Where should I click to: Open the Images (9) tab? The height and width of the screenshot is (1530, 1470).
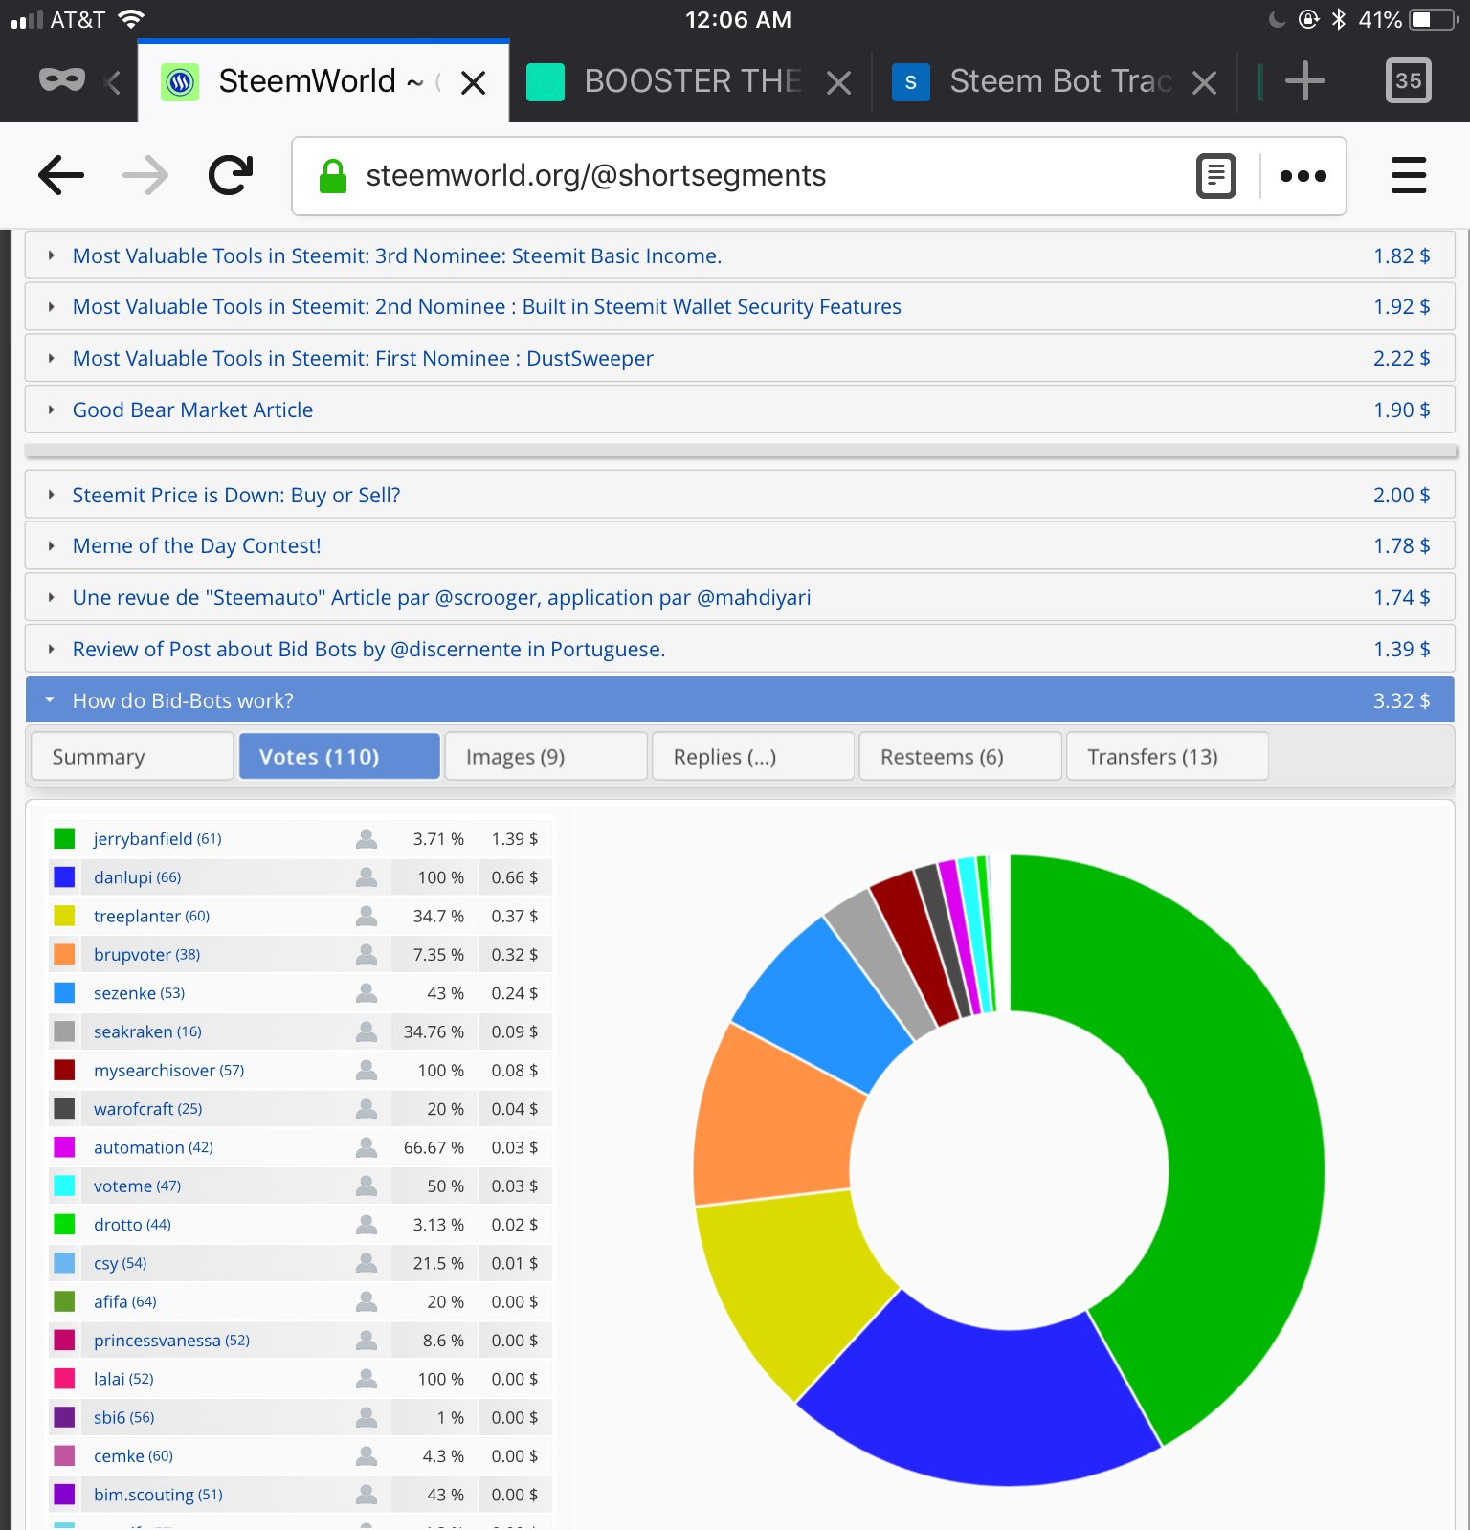tap(546, 757)
